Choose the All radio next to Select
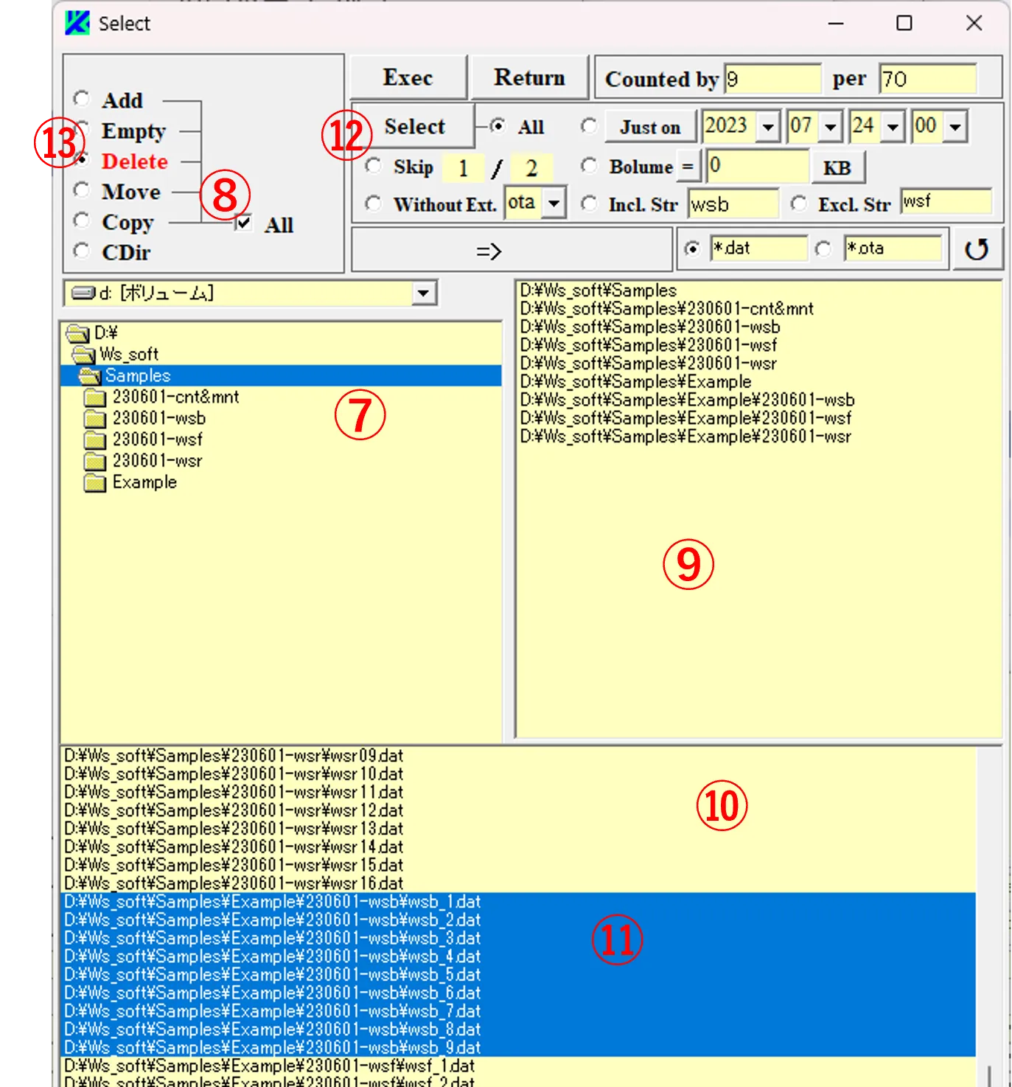Image resolution: width=1012 pixels, height=1087 pixels. [498, 126]
